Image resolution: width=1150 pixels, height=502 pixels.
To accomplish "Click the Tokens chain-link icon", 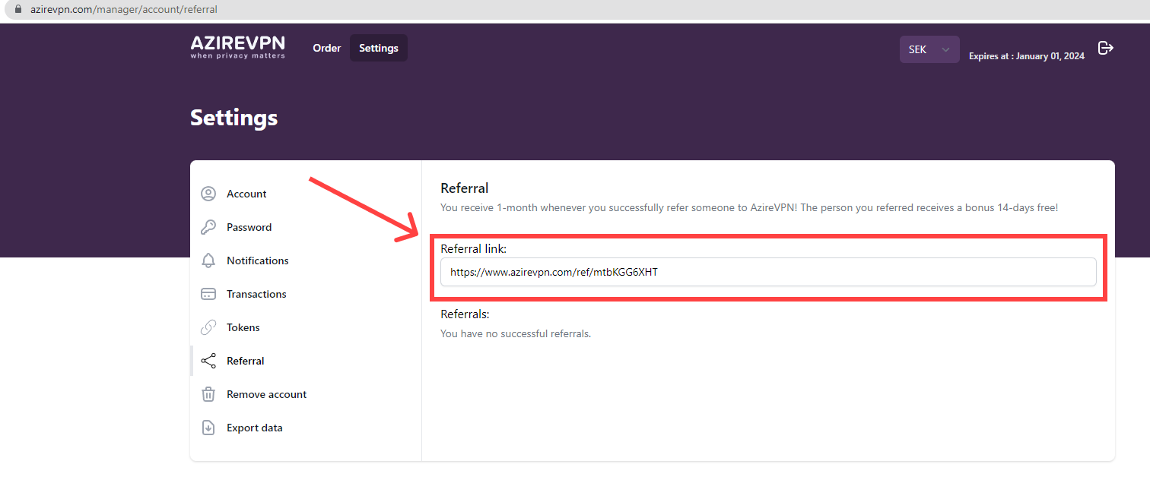I will pyautogui.click(x=208, y=327).
